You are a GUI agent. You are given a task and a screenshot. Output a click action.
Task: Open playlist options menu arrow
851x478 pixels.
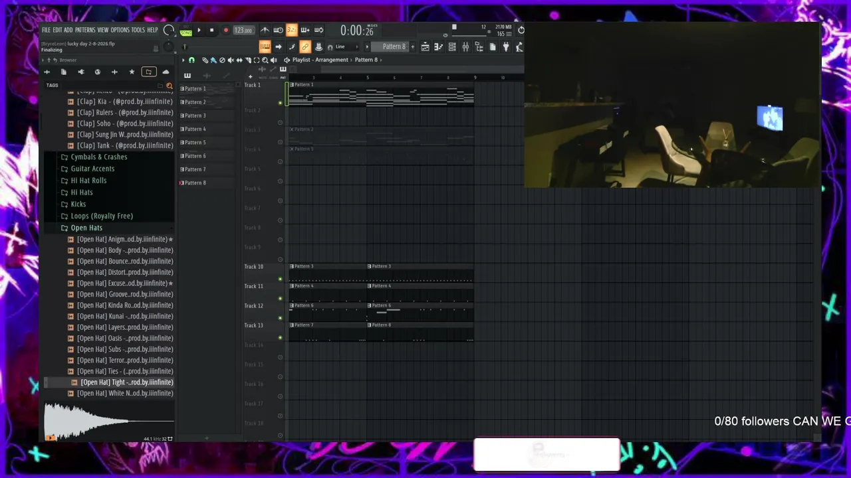183,60
